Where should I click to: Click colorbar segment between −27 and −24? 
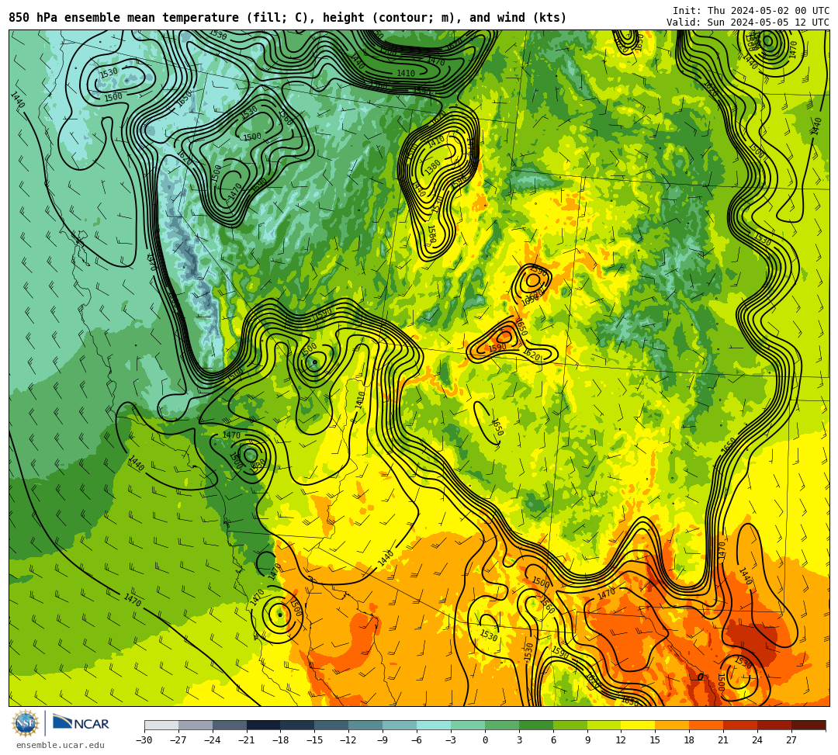(196, 725)
